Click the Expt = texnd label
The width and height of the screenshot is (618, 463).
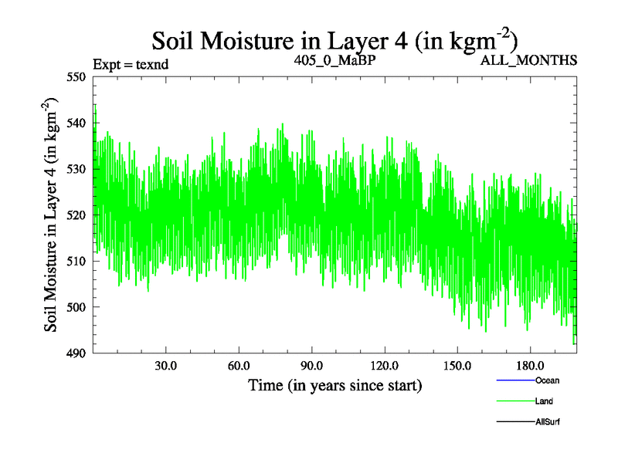(x=131, y=64)
